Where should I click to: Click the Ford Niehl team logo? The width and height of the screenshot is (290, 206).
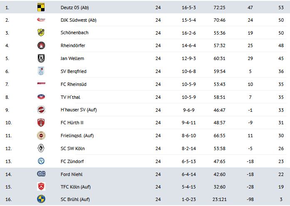[x=41, y=174]
